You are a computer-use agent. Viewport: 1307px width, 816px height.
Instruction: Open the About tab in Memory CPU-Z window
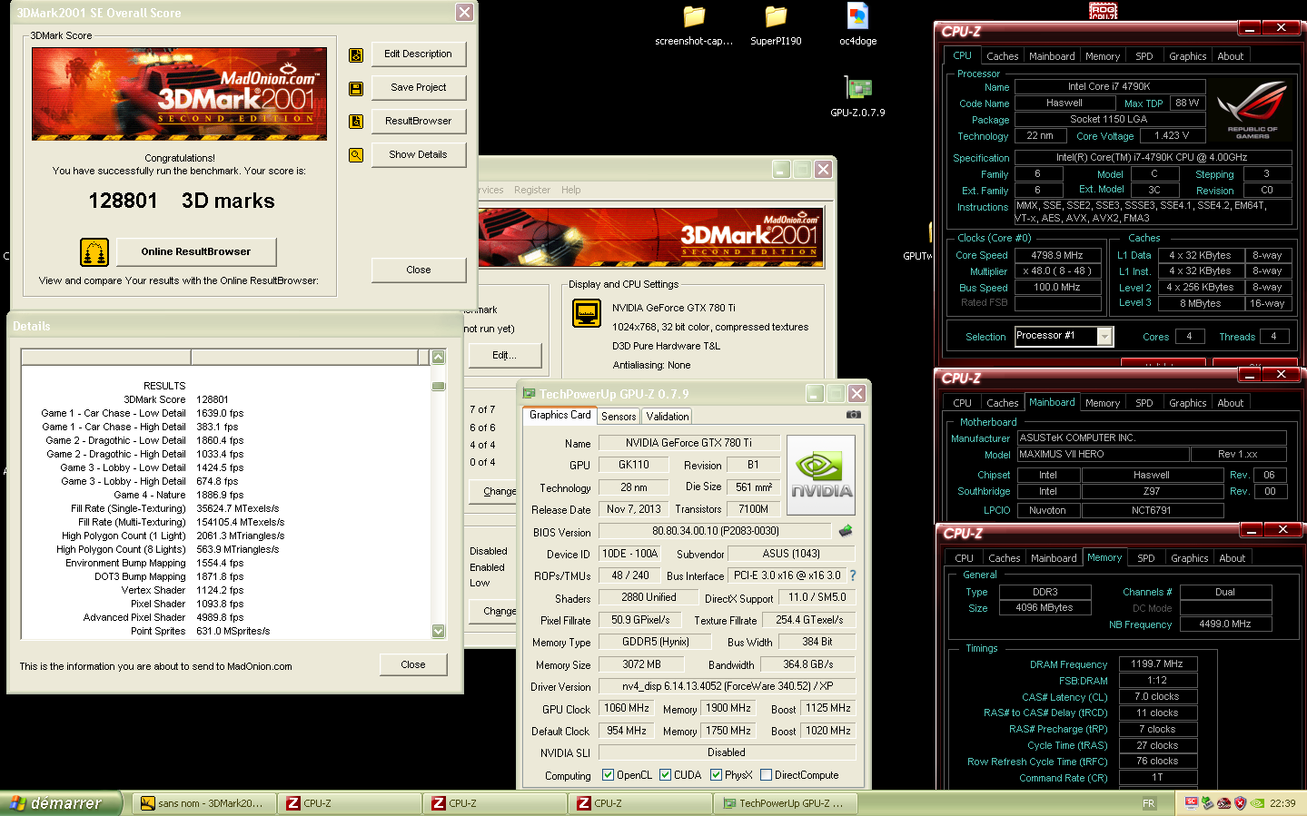point(1233,558)
